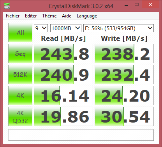Open the Editer menu
The width and height of the screenshot is (162, 147).
point(31,16)
